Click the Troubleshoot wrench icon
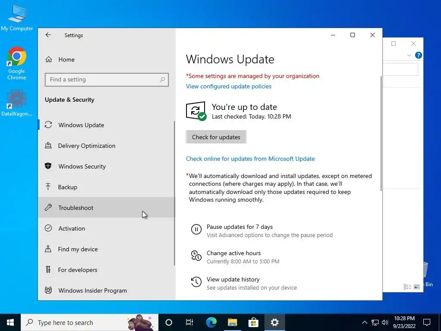The image size is (441, 331). click(48, 207)
